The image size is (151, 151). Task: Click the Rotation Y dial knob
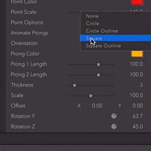tap(114, 116)
